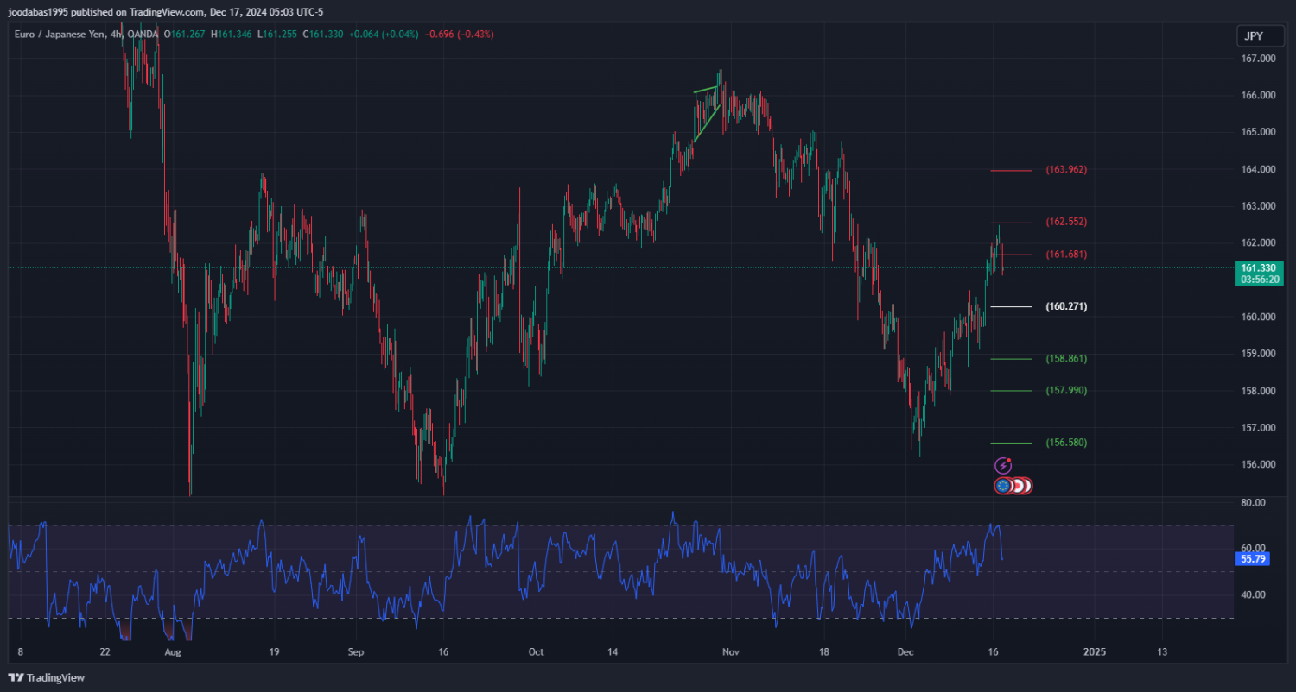Select the green 158.861 support level line
The height and width of the screenshot is (692, 1296).
click(1011, 359)
